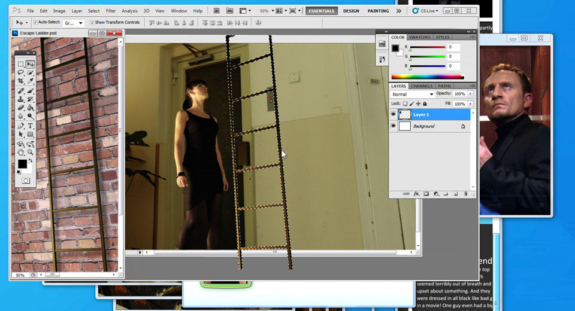Launch Mini Bridge from the top bar
Image resolution: width=575 pixels, height=311 pixels.
pyautogui.click(x=229, y=11)
